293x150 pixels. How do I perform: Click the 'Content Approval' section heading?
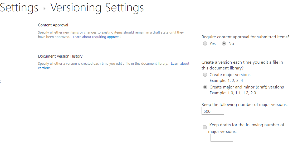pos(53,25)
